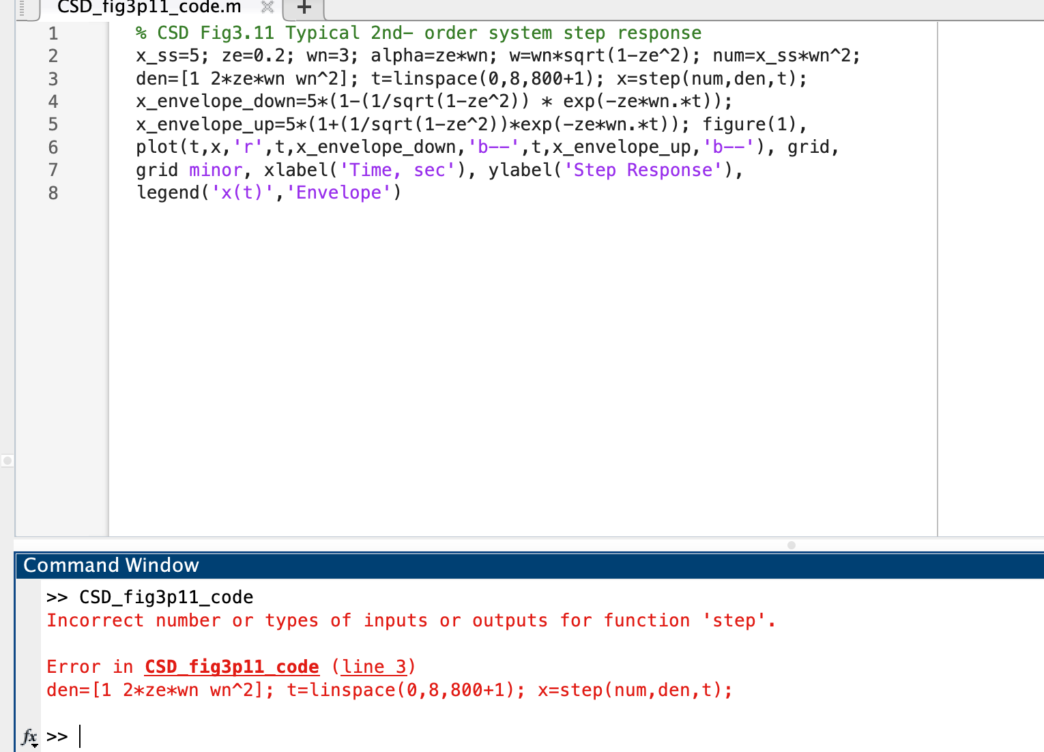1044x752 pixels.
Task: Click 'plot(t,x,' at start of line 6
Action: (184, 147)
